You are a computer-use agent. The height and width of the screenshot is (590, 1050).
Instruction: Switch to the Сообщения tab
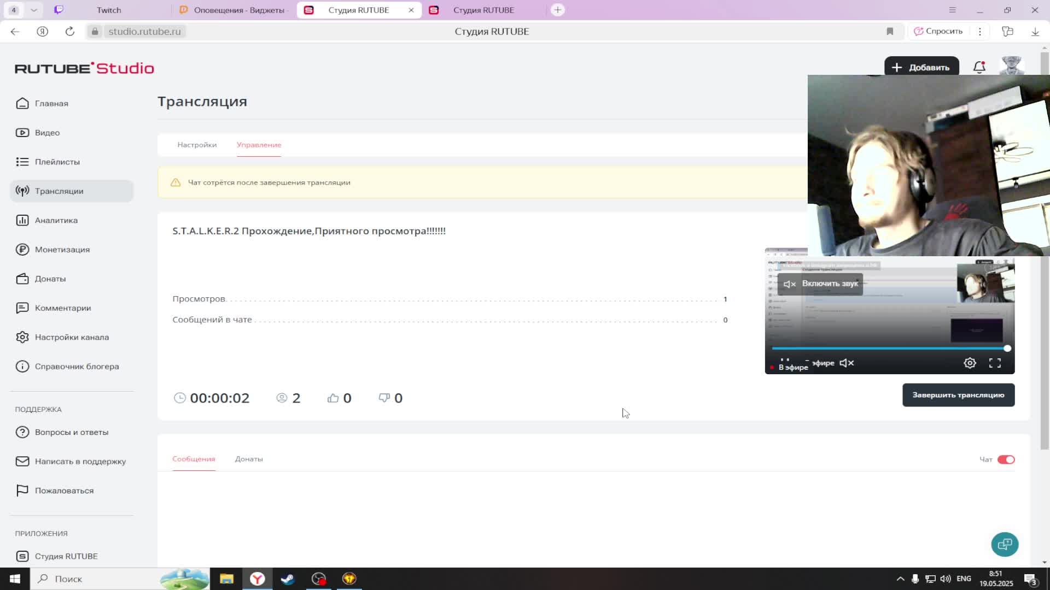click(x=194, y=459)
